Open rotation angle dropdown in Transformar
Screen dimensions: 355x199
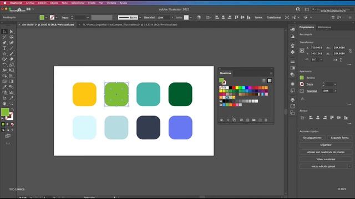[322, 60]
